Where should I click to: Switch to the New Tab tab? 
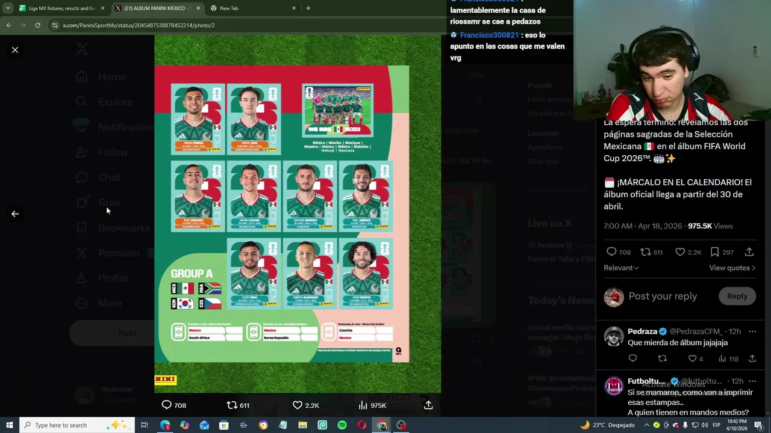(250, 8)
